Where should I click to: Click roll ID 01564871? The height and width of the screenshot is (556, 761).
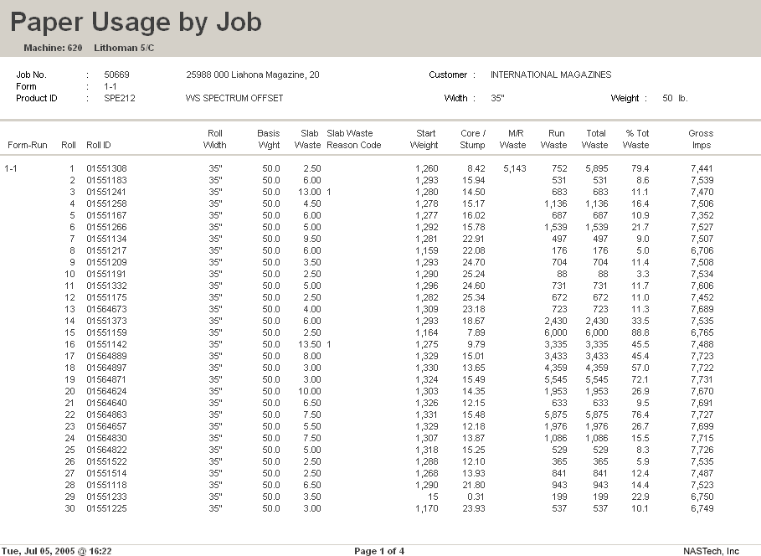(x=107, y=379)
